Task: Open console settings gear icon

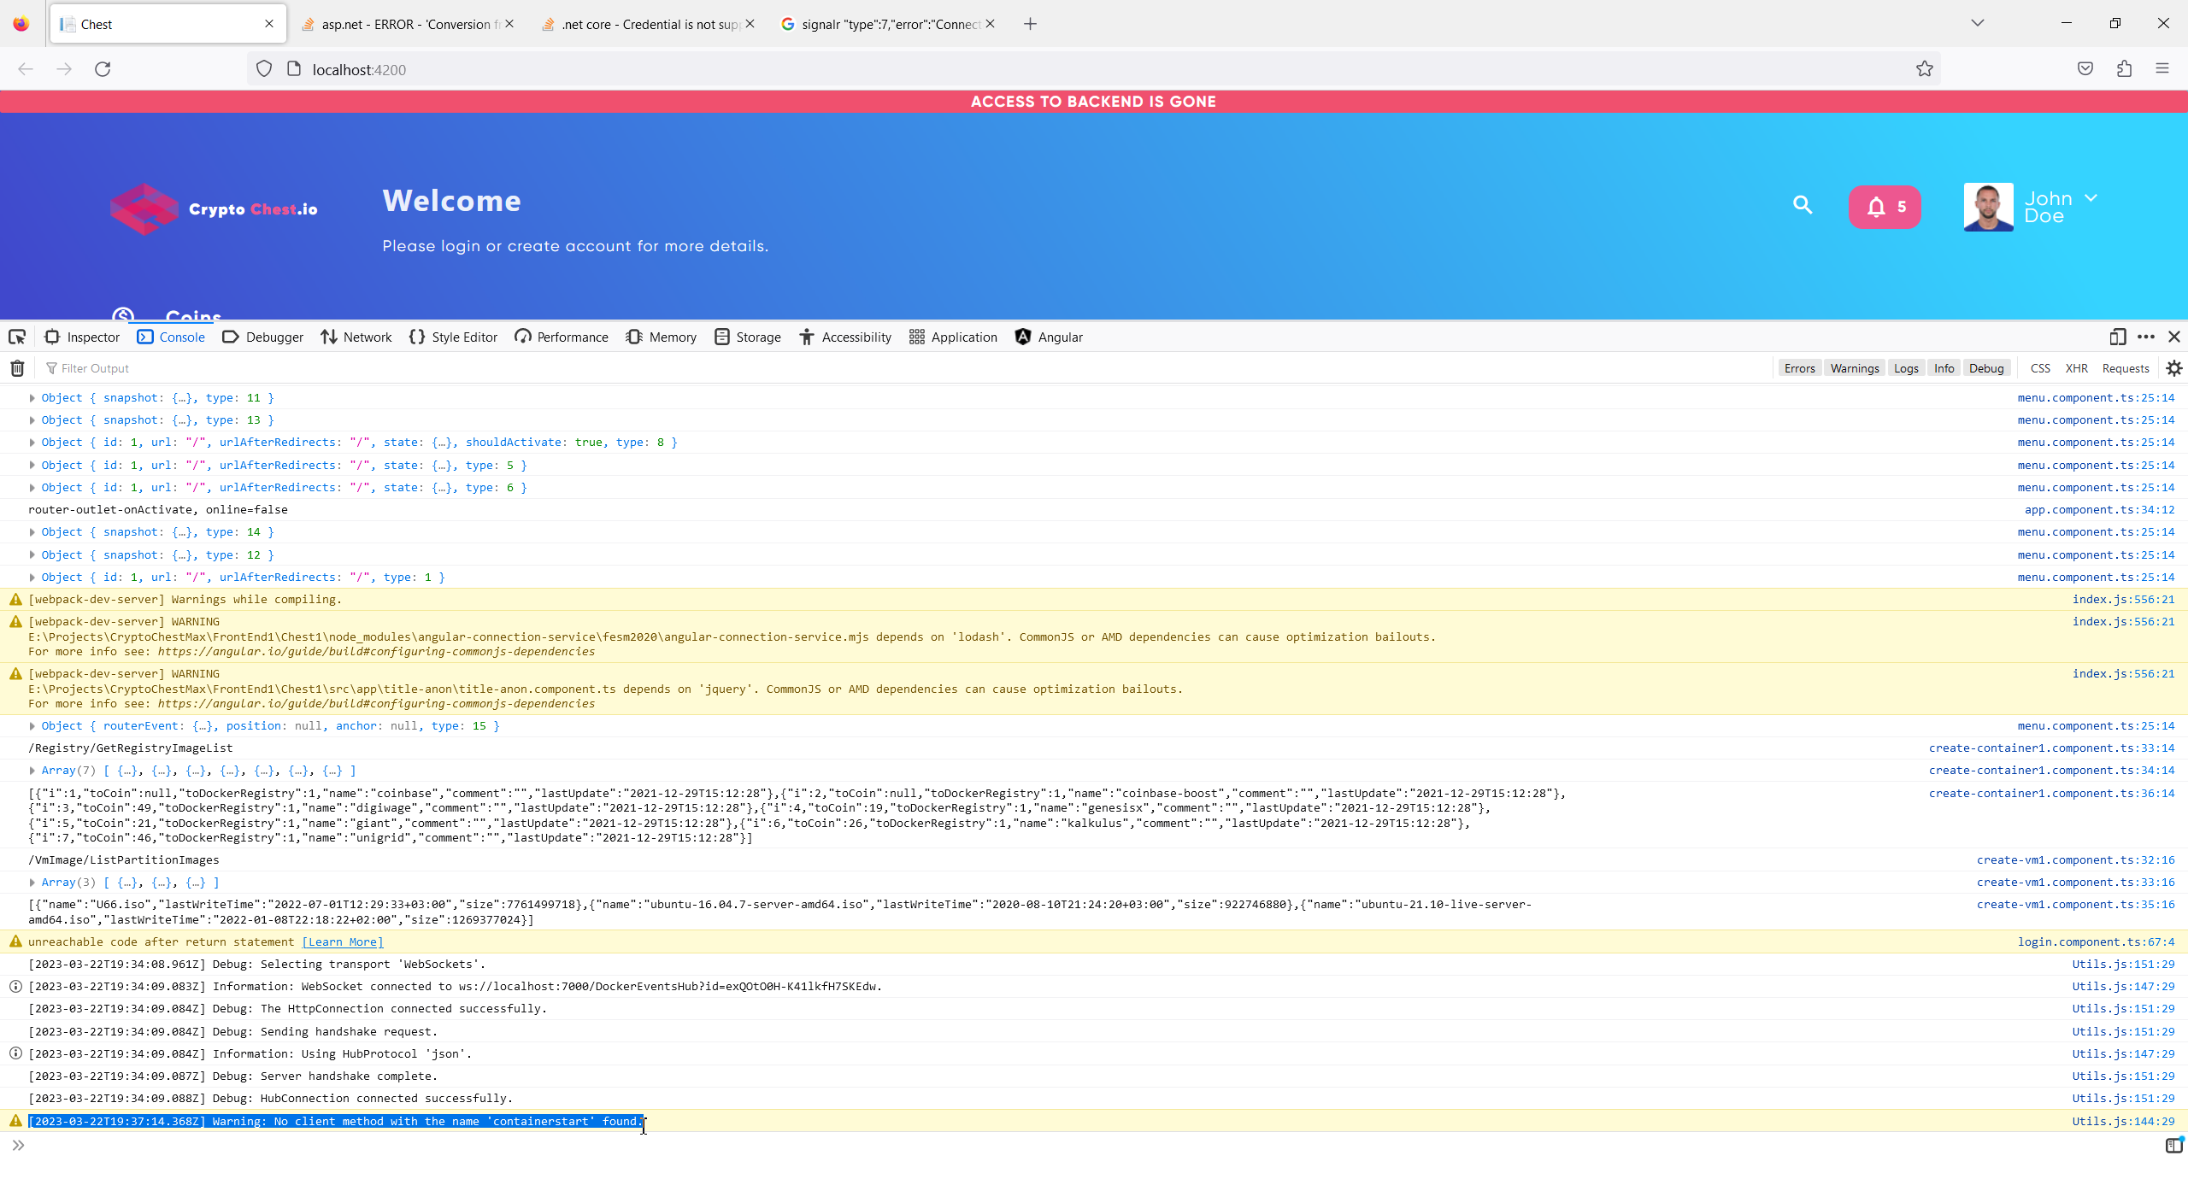Action: click(x=2173, y=368)
